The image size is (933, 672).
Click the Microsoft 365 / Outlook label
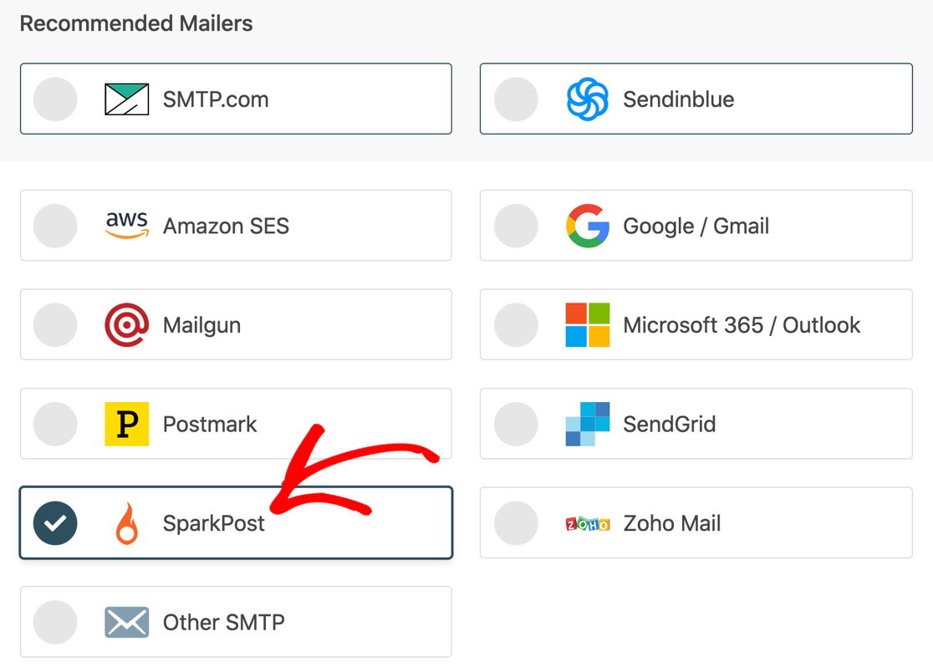pyautogui.click(x=742, y=325)
